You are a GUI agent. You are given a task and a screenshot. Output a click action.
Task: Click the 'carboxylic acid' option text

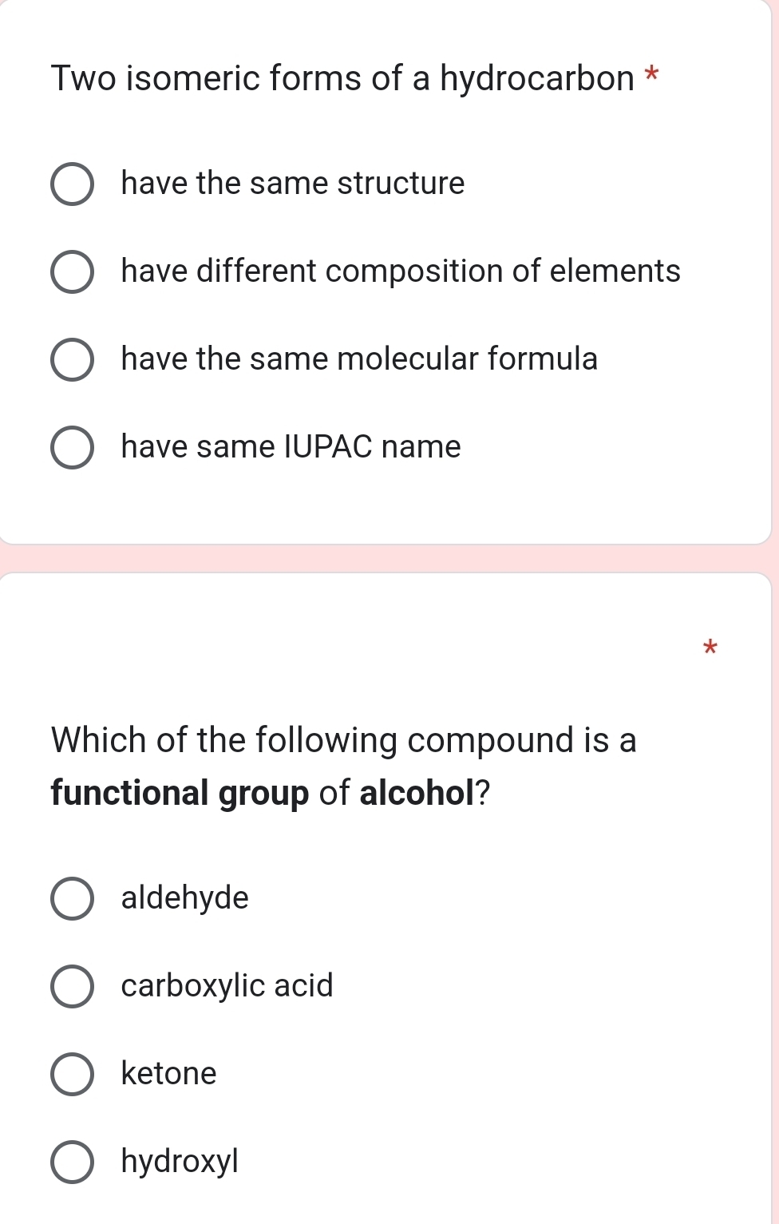click(x=227, y=986)
